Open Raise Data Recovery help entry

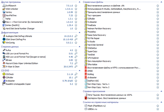(x=97, y=35)
